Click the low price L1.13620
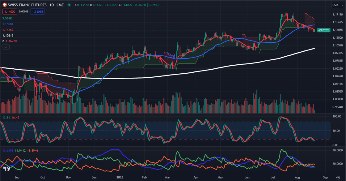 point(111,5)
